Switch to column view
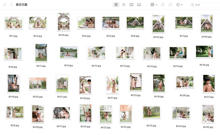Screen dimensions: 220x135 coord(131,5)
